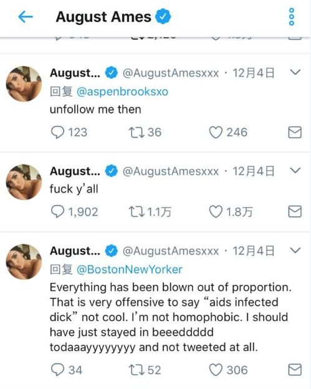Open the @aspenbrooksxo profile link
Image resolution: width=311 pixels, height=389 pixels.
coord(123,92)
